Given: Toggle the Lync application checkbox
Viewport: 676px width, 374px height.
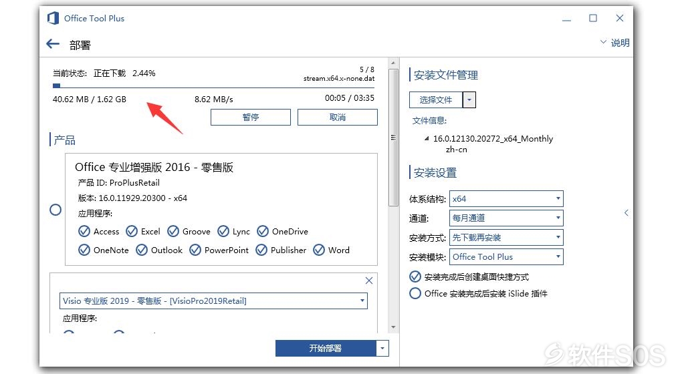Looking at the screenshot, I should (223, 231).
